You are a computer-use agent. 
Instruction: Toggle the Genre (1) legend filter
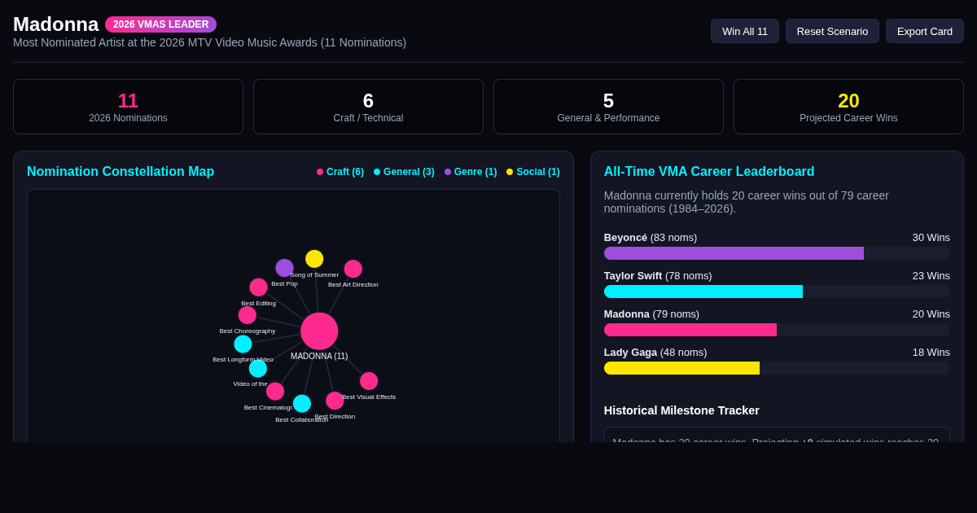[471, 172]
